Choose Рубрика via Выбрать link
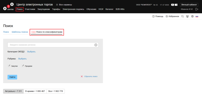202x96 pixels. coord(22,59)
